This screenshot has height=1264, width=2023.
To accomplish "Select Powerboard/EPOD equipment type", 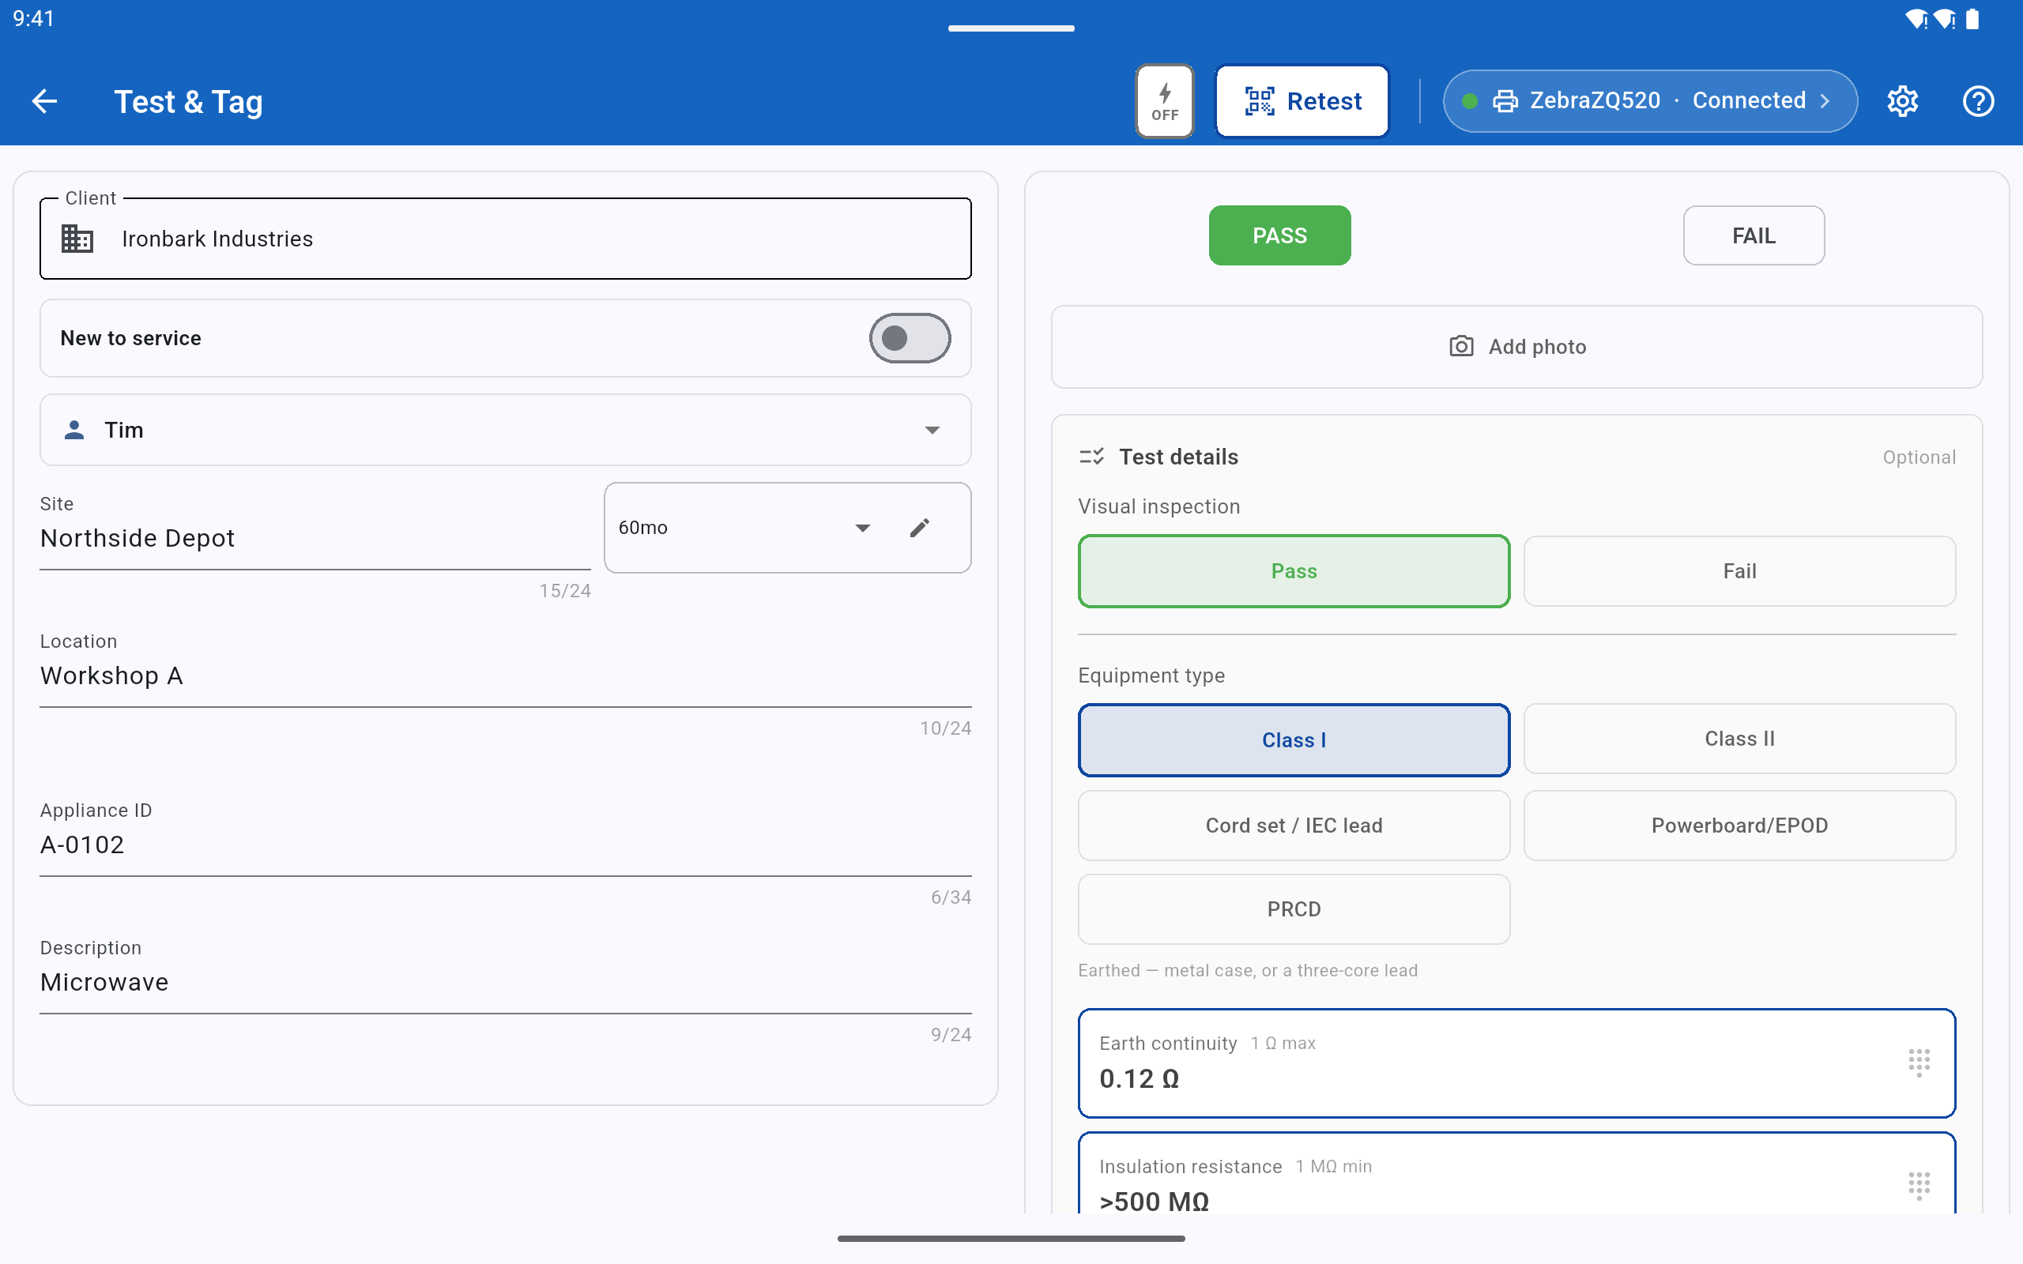I will (x=1739, y=826).
